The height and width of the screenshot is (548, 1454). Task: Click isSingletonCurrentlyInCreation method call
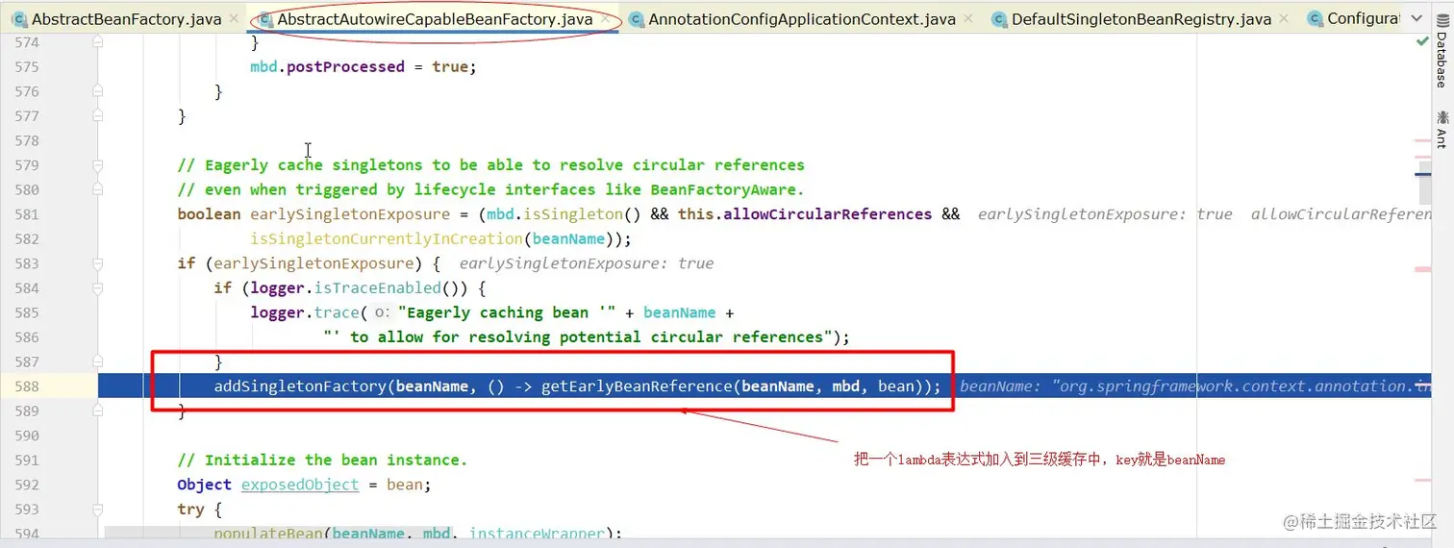point(386,238)
